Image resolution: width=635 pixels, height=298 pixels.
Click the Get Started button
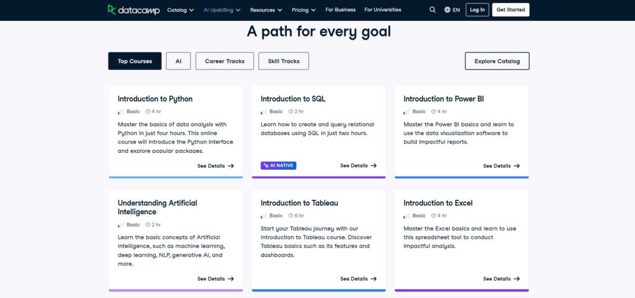coord(511,10)
